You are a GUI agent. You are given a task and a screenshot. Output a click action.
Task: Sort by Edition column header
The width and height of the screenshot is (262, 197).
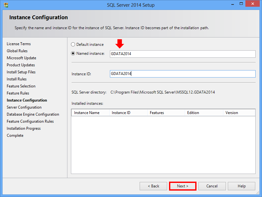pyautogui.click(x=204, y=113)
